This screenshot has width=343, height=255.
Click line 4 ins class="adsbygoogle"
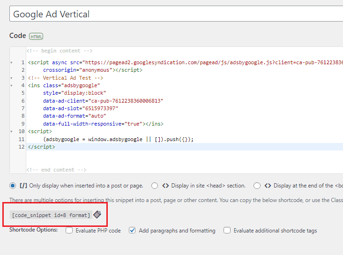coord(64,86)
